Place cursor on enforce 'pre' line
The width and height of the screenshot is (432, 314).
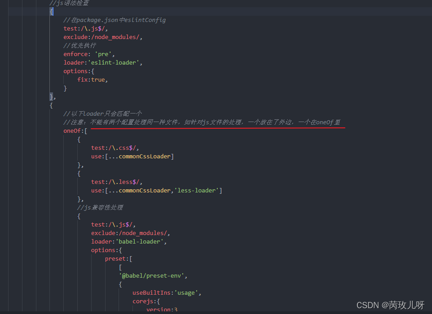89,54
